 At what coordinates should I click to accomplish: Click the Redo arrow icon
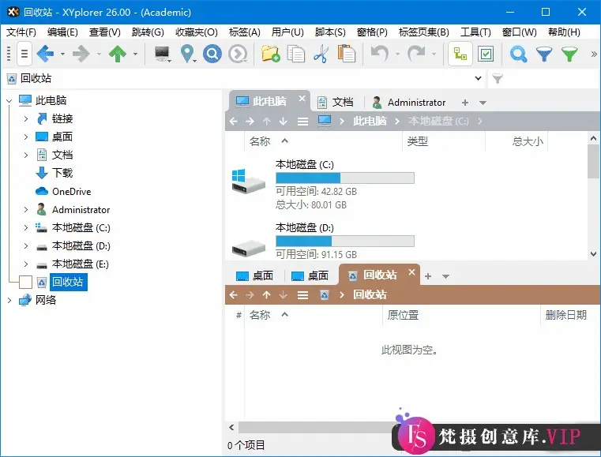(416, 54)
